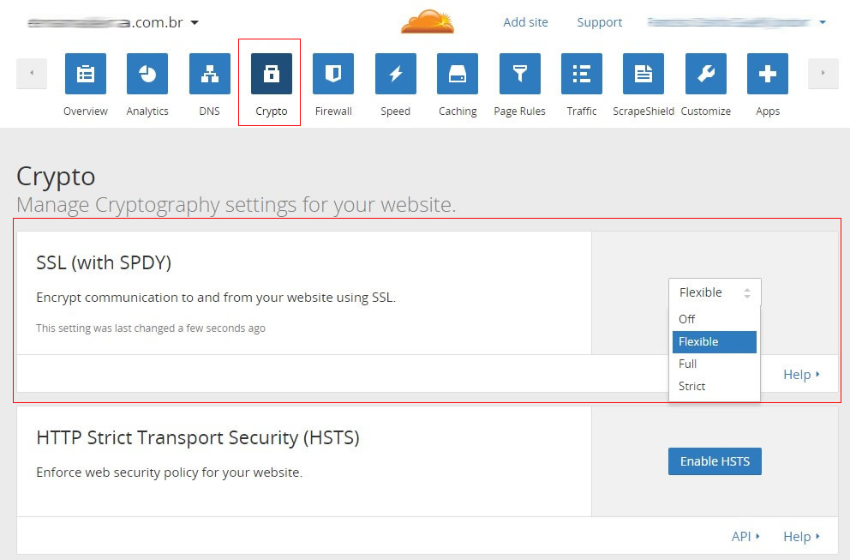Viewport: 850px width, 560px height.
Task: Open the Apps plus icon
Action: (x=768, y=74)
